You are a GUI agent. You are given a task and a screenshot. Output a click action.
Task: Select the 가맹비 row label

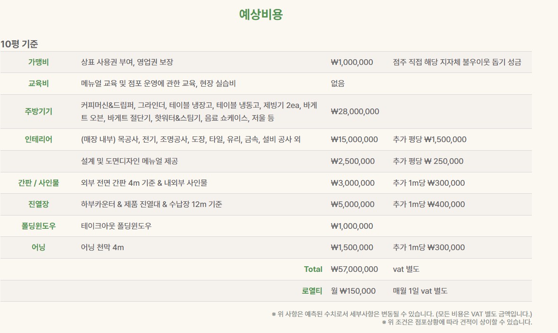[38, 62]
